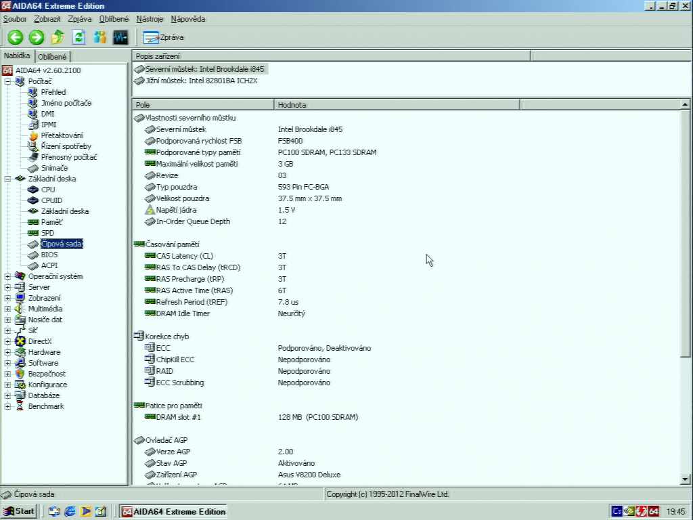Open the Windows Start menu
This screenshot has height=520, width=693.
point(18,511)
